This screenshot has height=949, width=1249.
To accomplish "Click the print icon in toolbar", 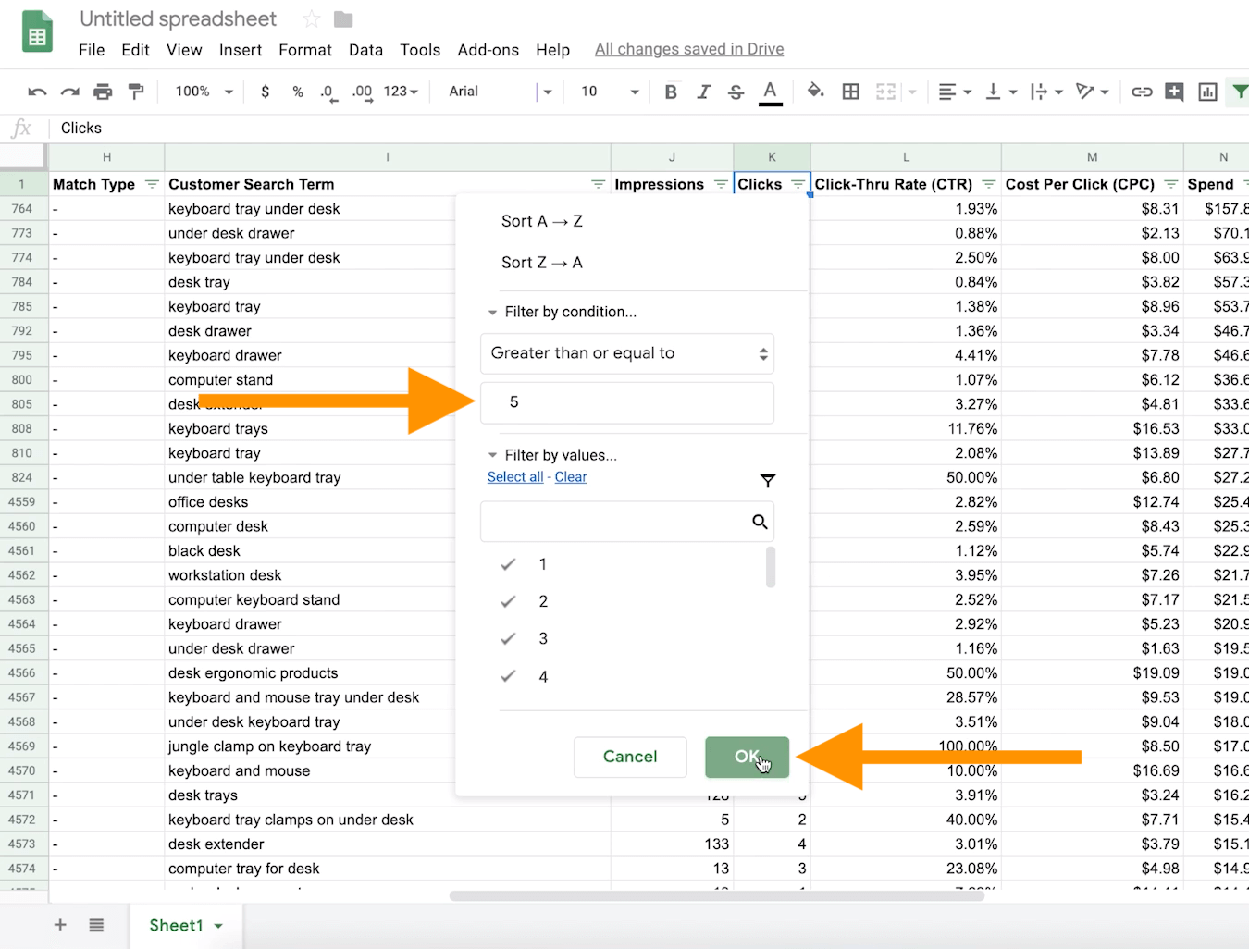I will tap(103, 92).
